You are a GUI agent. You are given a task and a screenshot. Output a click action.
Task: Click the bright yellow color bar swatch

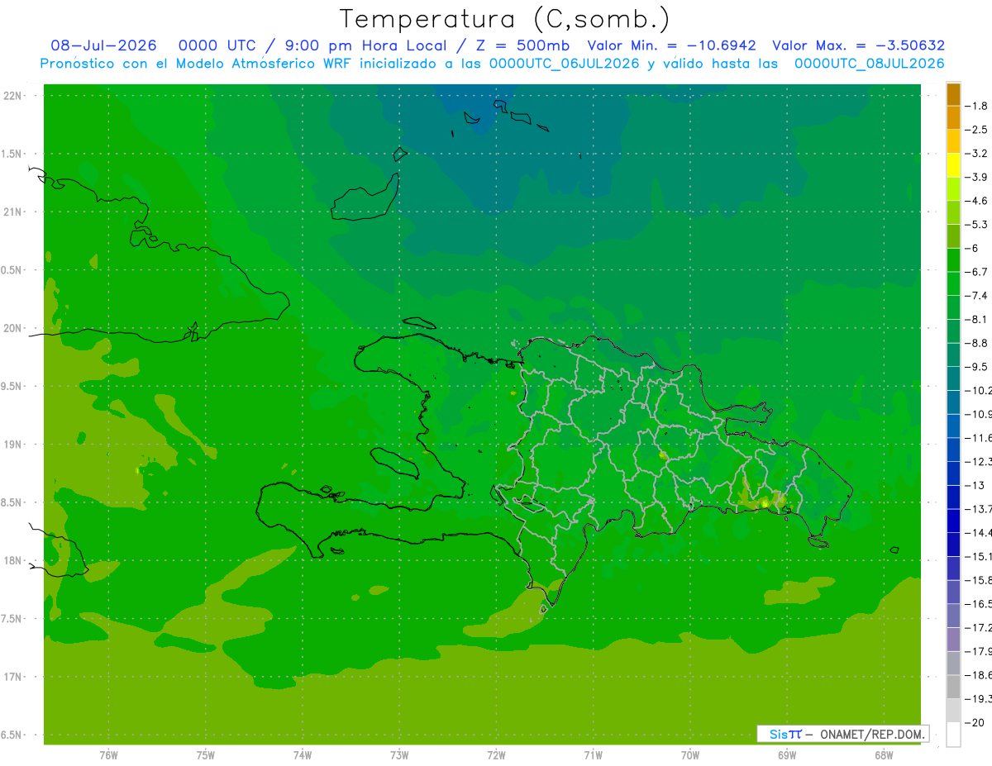pos(953,165)
